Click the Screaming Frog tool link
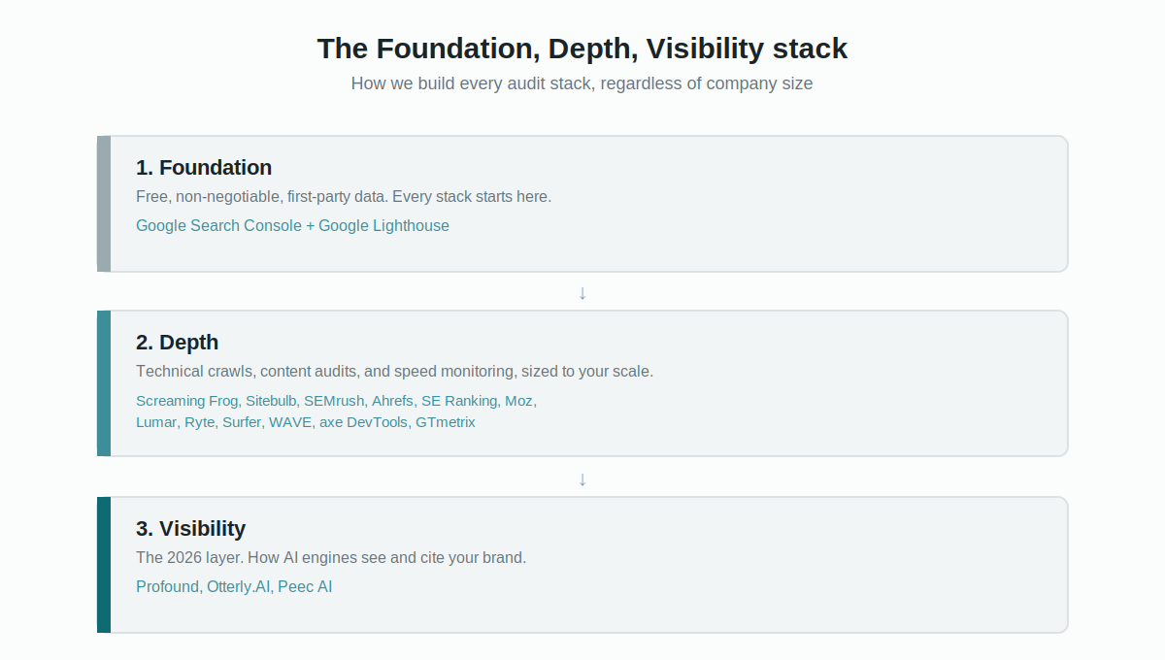1165x660 pixels. point(186,400)
